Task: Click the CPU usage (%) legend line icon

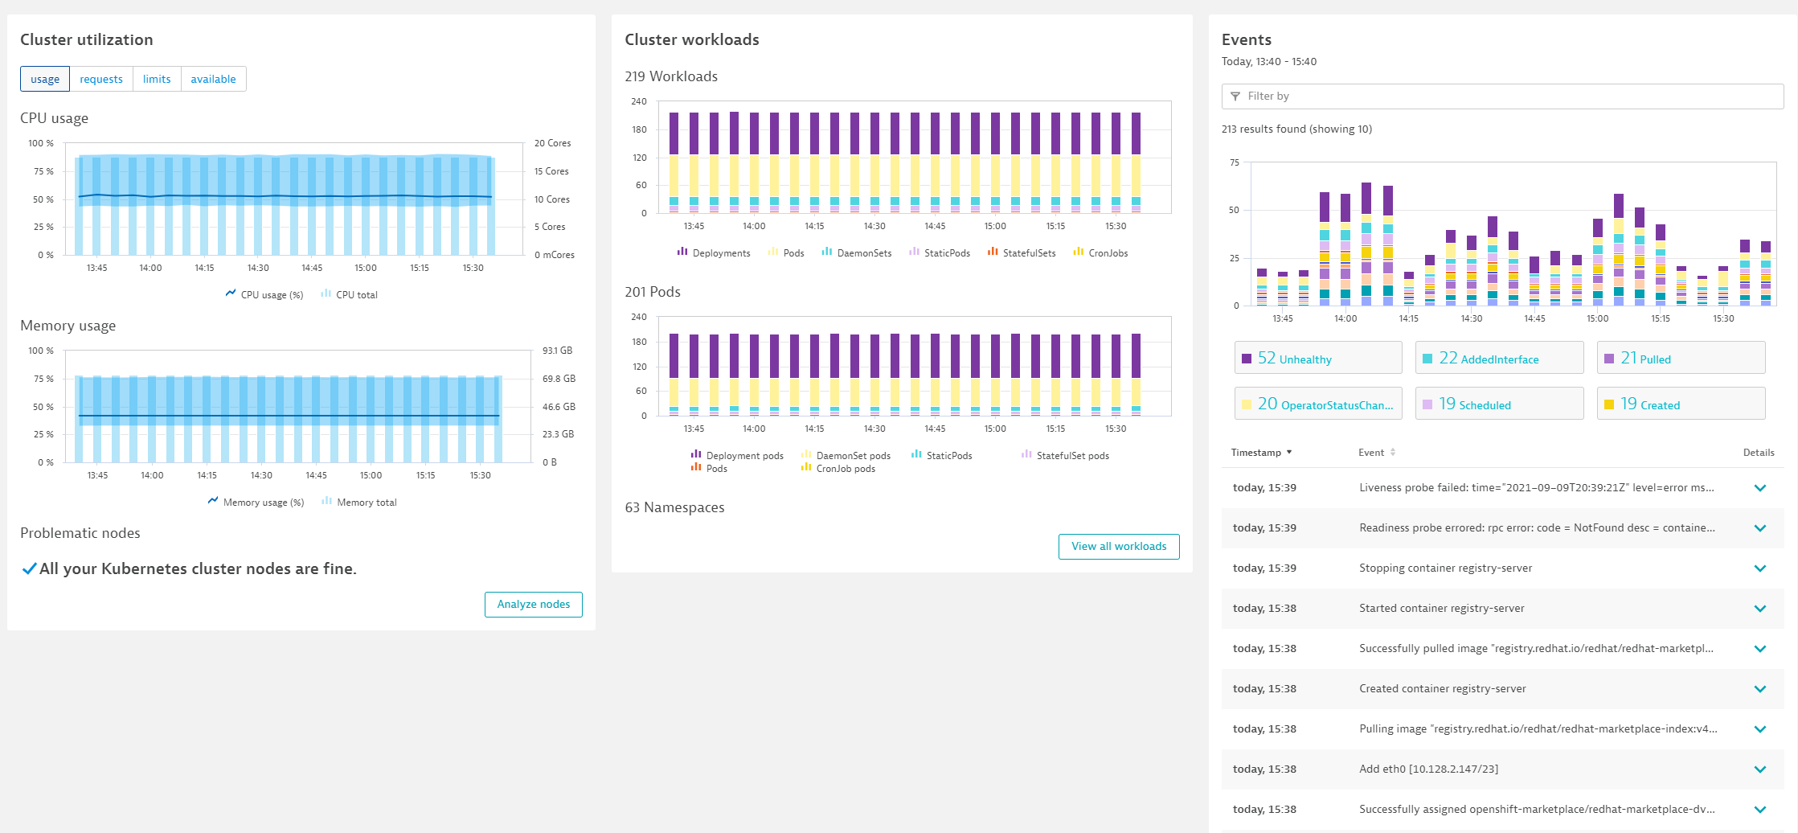Action: click(231, 293)
